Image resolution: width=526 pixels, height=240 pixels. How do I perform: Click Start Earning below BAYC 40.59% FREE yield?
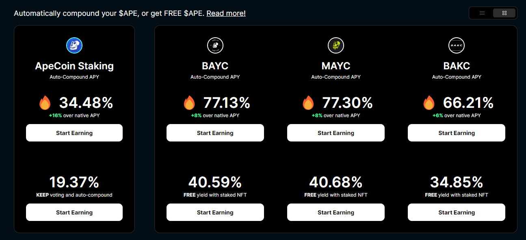(x=215, y=212)
